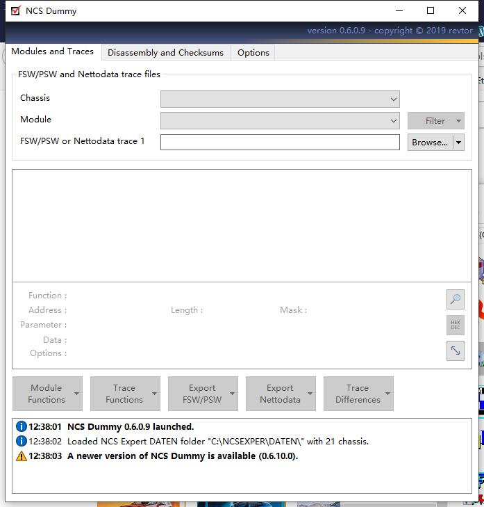Expand the Module Functions dropdown arrow
Viewport: 484px width, 507px height.
[x=77, y=394]
